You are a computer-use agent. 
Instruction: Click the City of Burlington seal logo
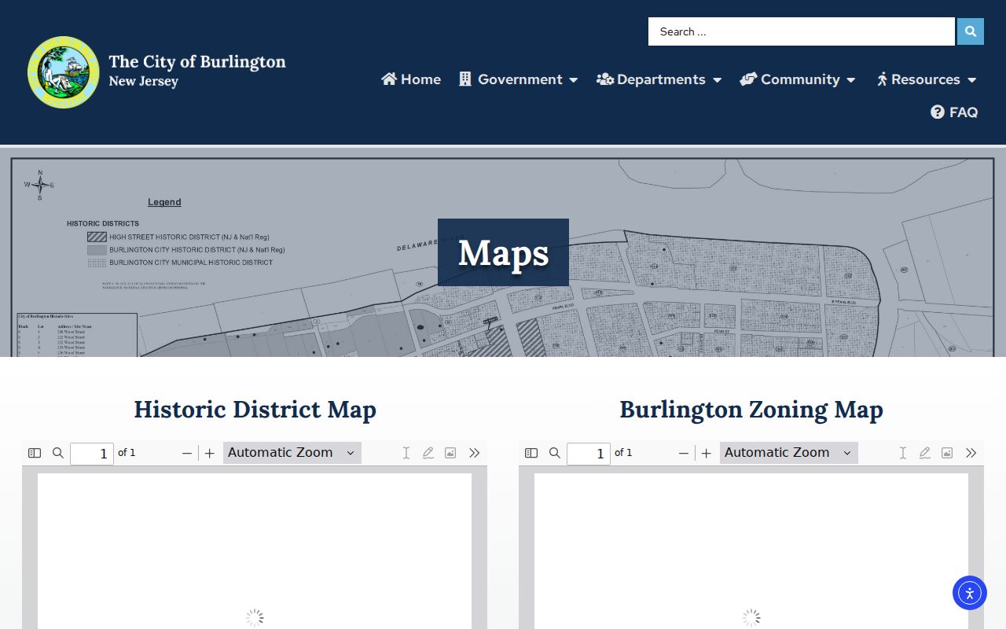click(64, 72)
